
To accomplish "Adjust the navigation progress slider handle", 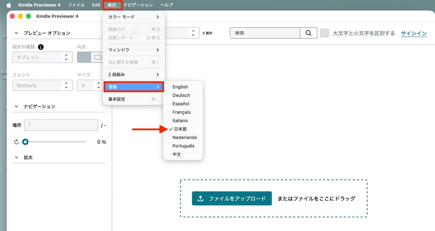I will 25,142.
